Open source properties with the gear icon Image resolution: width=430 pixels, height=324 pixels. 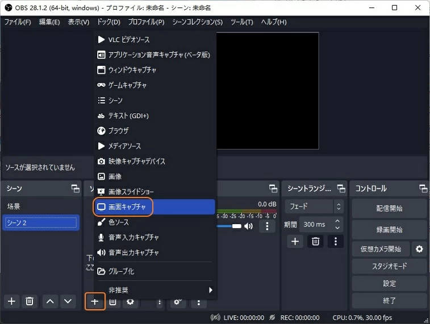click(x=130, y=302)
